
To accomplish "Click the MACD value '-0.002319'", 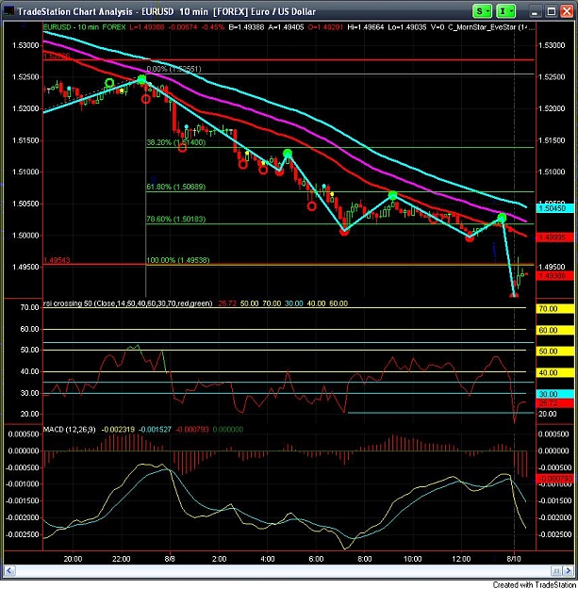I will point(118,430).
